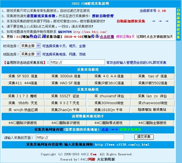
Task: Click the 获取采集地址 link
Action: pos(130,130)
